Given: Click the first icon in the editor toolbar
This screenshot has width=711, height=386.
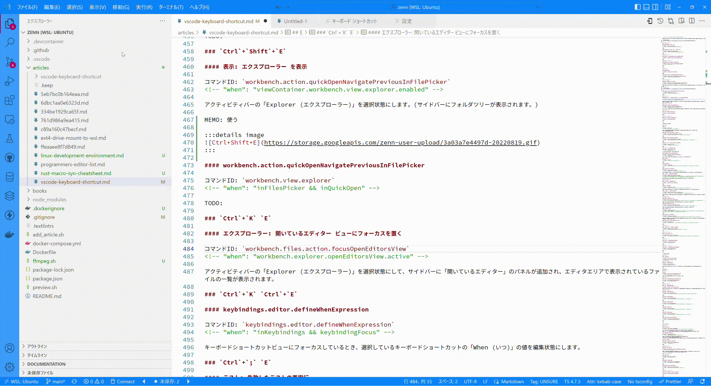Looking at the screenshot, I should click(650, 21).
